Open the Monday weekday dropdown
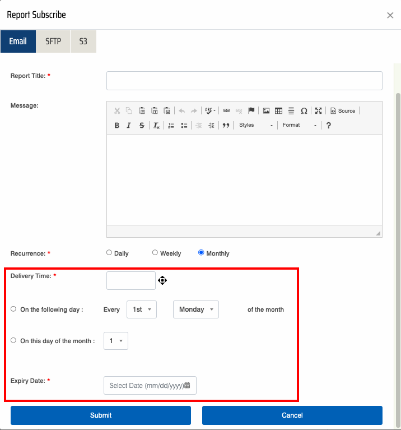401x430 pixels. click(x=196, y=309)
